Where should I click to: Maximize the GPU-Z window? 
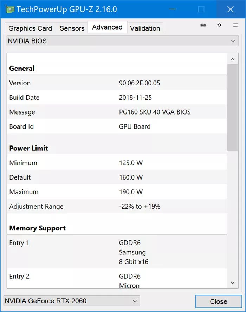pyautogui.click(x=201, y=9)
